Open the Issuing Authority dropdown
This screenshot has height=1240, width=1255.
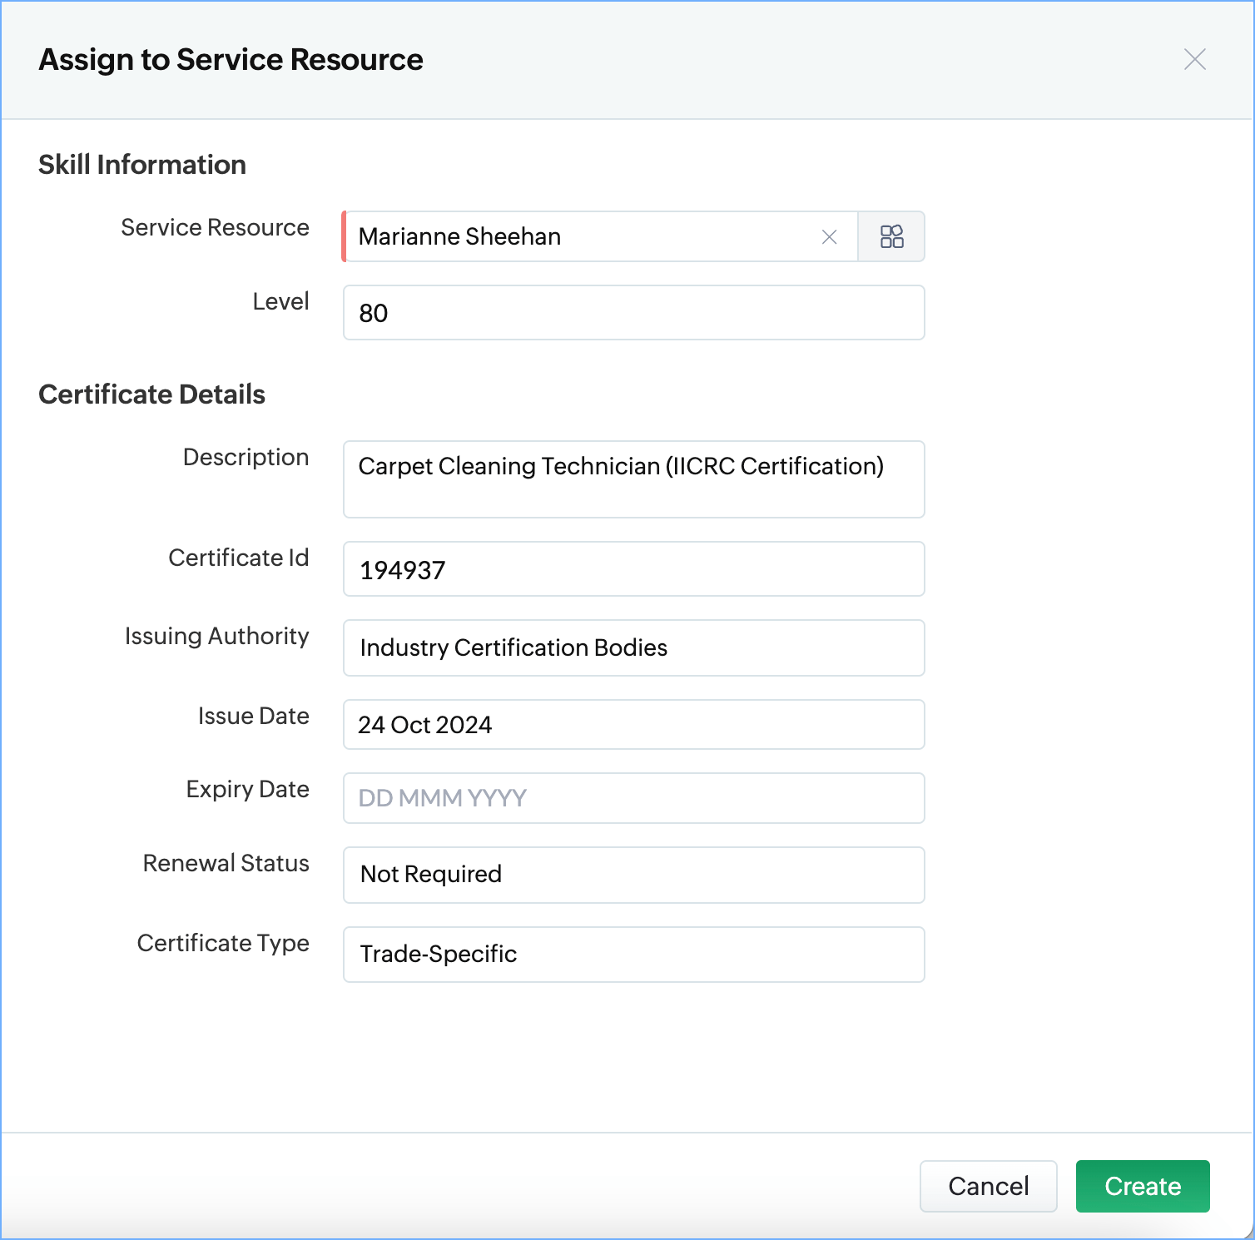(x=633, y=647)
